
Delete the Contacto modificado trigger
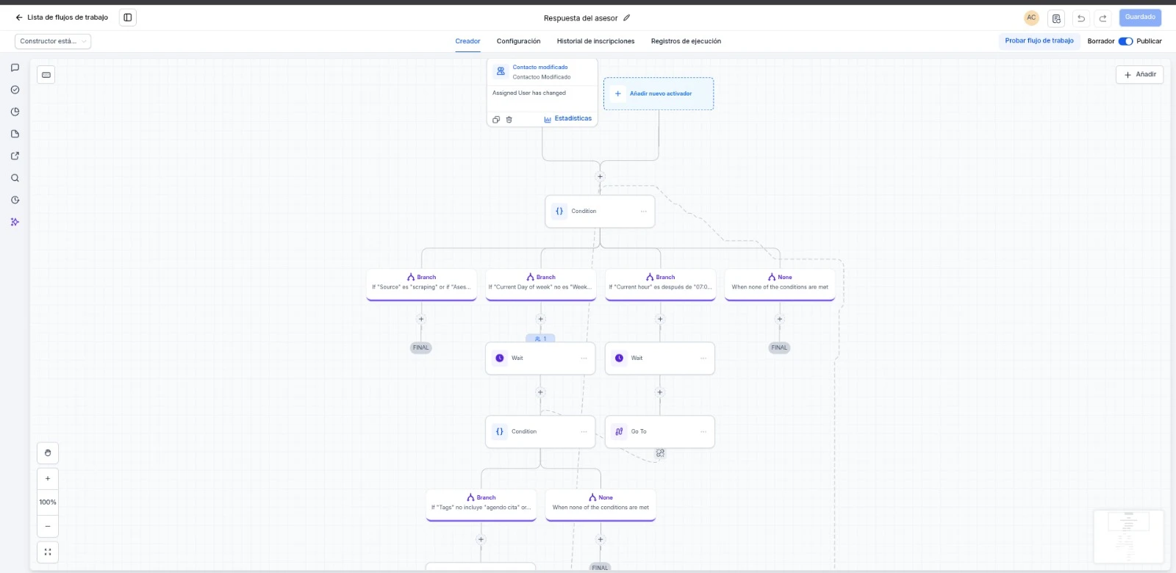point(509,119)
